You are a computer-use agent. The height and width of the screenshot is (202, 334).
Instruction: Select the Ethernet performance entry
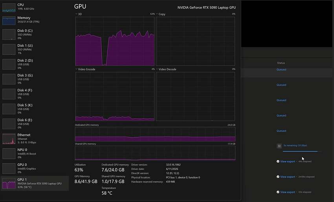coord(35,138)
